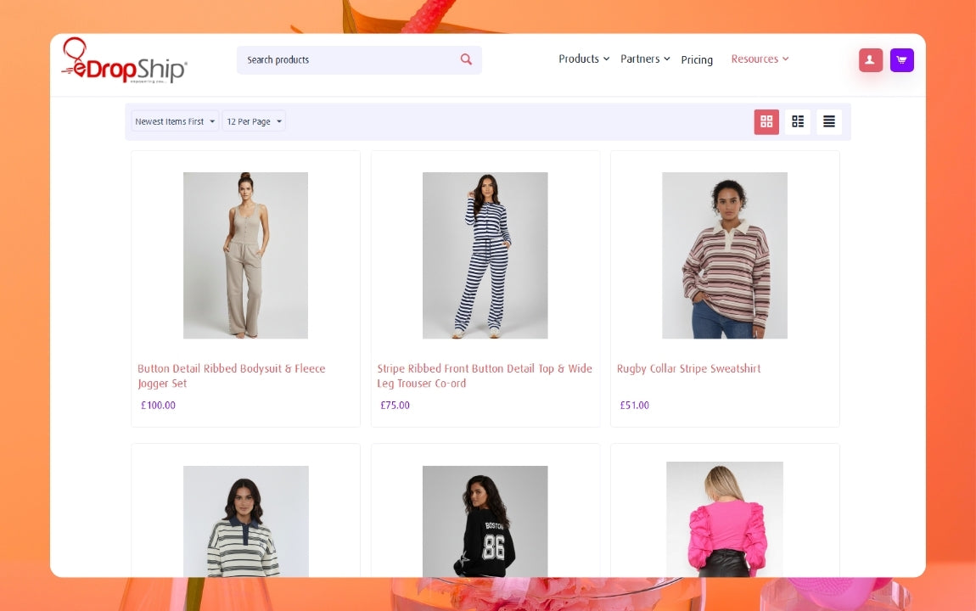The image size is (976, 611).
Task: Click the black Boston 86 sweatshirt image
Action: [x=485, y=521]
